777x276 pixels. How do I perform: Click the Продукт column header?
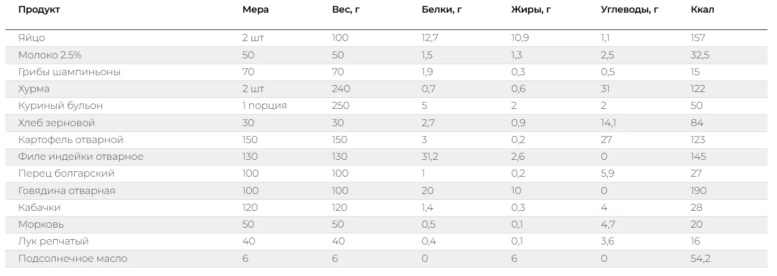pos(39,10)
